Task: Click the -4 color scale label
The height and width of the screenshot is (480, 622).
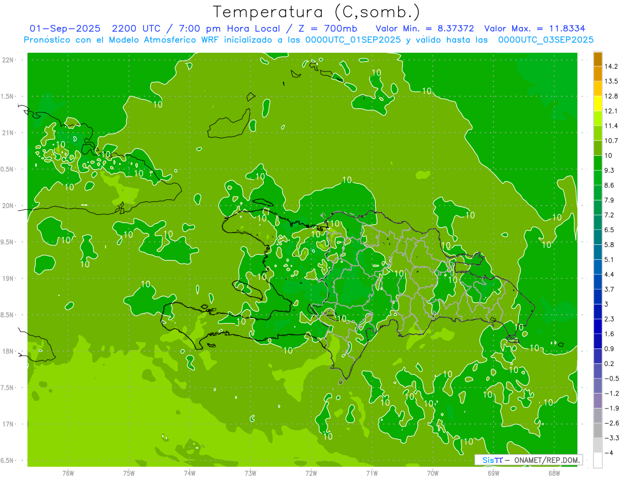Action: 610,453
